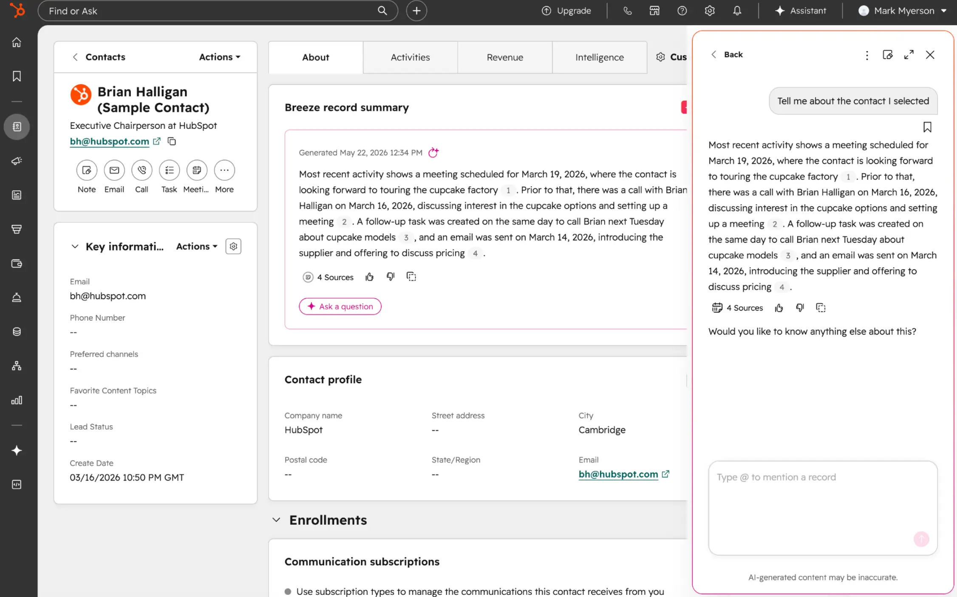
Task: Click the Upgrade button
Action: click(x=566, y=11)
